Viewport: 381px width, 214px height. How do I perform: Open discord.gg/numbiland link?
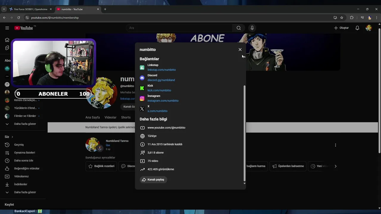pos(161,80)
